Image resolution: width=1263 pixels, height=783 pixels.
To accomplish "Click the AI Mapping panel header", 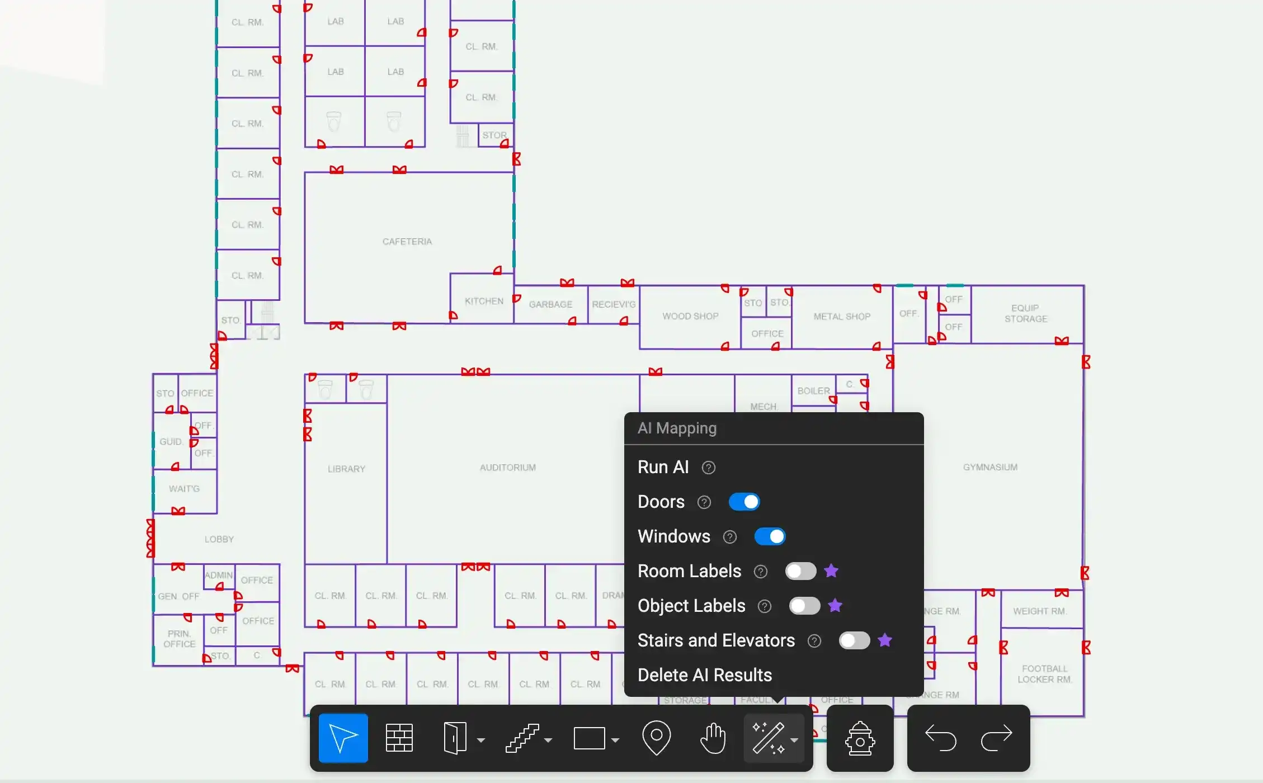I will (x=677, y=428).
